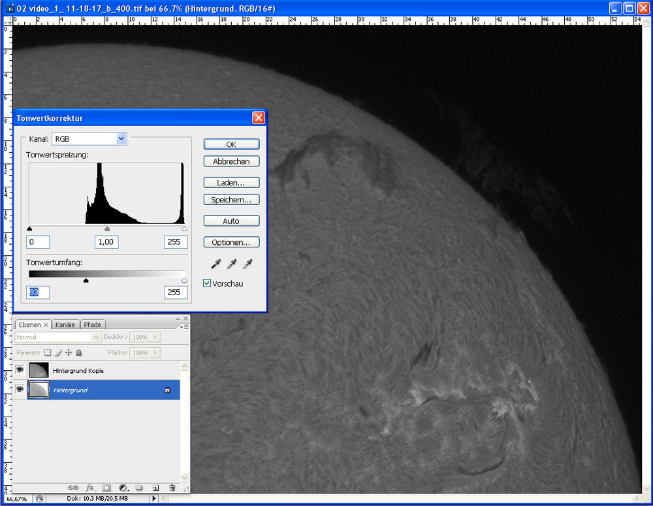Close the Tonwertkorrektur dialog
The image size is (653, 506).
[x=259, y=118]
